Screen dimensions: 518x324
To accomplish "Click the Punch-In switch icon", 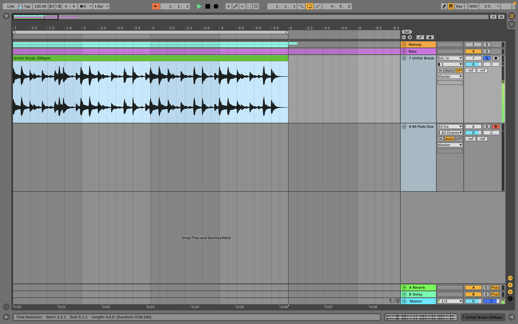I will (301, 6).
